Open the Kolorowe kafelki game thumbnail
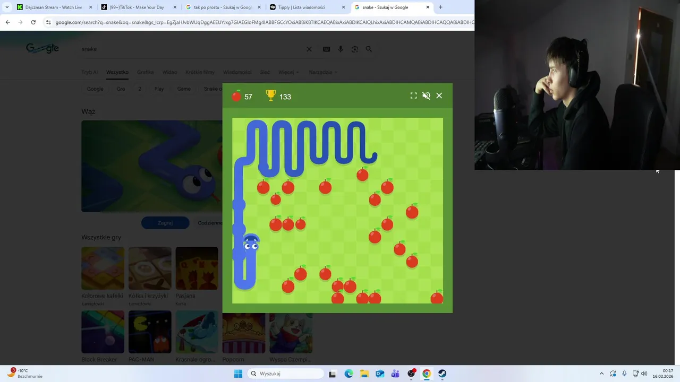This screenshot has width=680, height=382. coord(103,268)
